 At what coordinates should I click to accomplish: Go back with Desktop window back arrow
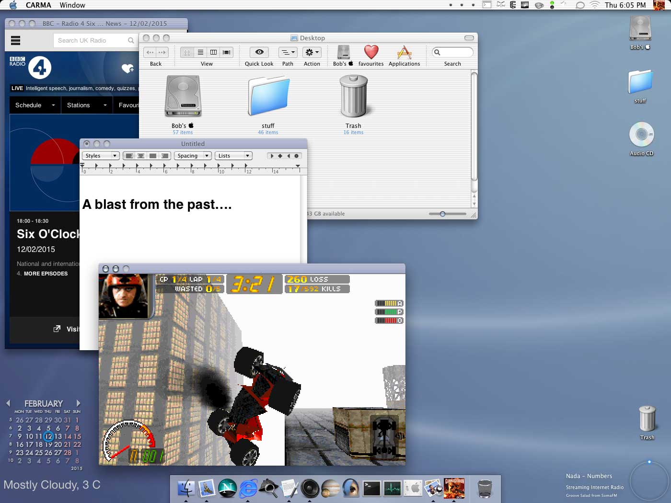150,52
